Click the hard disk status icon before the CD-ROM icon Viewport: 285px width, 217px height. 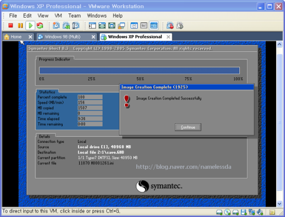219,212
